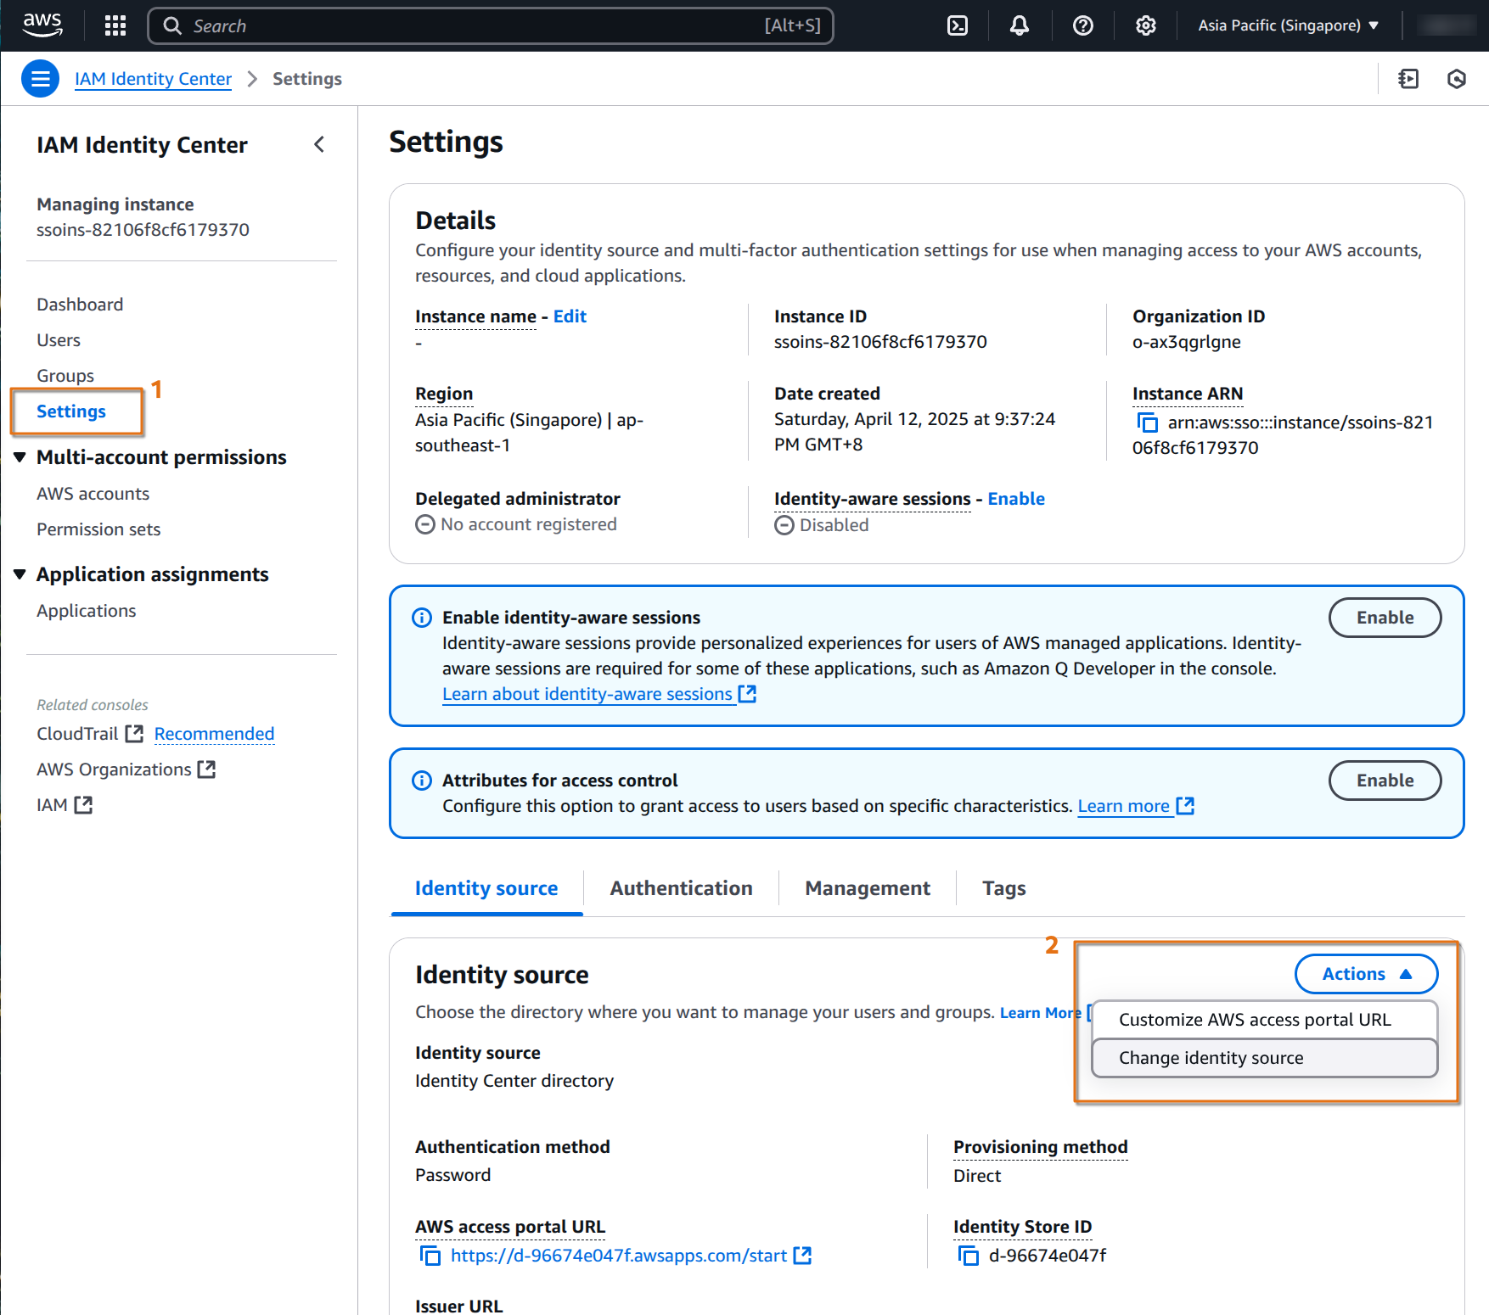The height and width of the screenshot is (1315, 1489).
Task: Go to Dashboard in the sidebar
Action: click(80, 305)
